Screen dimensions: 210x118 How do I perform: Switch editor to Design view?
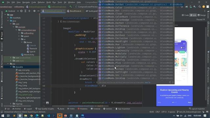[202, 15]
